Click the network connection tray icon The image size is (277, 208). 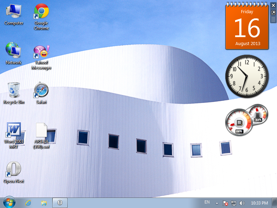[233, 203]
